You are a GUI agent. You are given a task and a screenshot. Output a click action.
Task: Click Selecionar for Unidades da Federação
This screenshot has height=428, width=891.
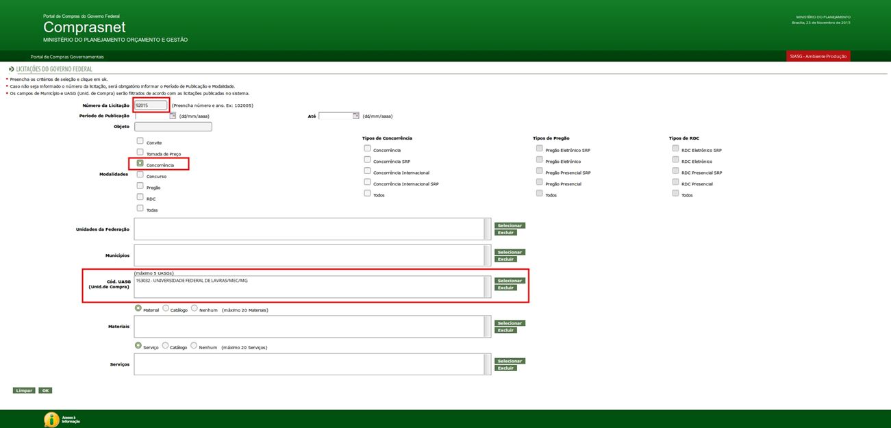[x=510, y=225]
